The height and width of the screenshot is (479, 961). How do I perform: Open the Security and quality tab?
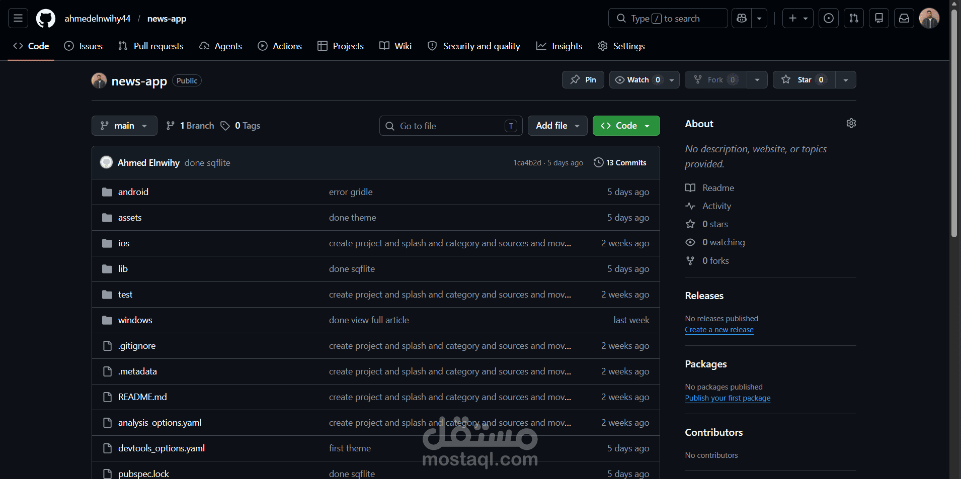click(474, 46)
